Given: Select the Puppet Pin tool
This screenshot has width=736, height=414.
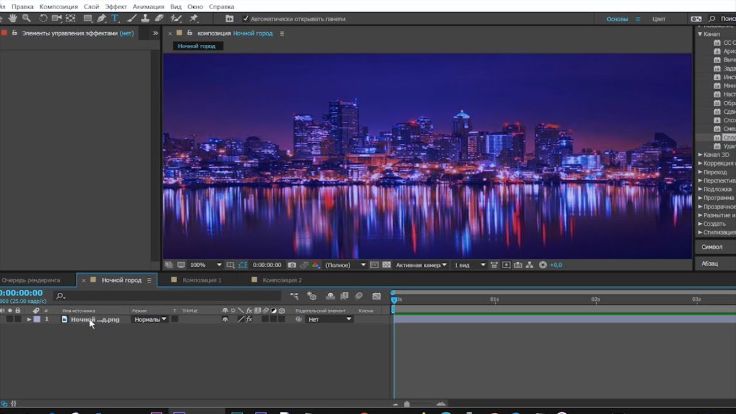Looking at the screenshot, I should click(x=194, y=18).
